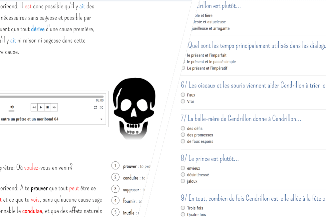Screen dimensions: 326x217
Task: Close the moribond 04 track entry
Action: pos(102,119)
